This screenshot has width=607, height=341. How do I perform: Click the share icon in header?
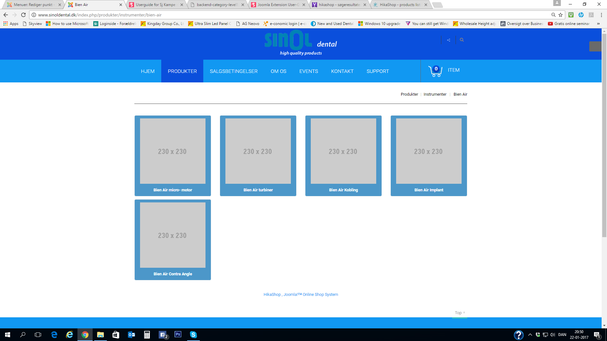[448, 40]
